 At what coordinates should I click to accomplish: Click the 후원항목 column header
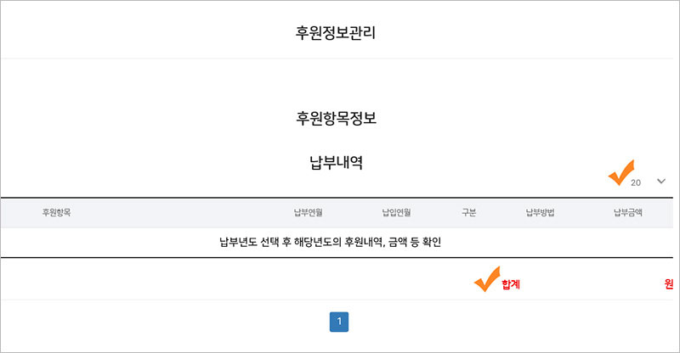56,213
